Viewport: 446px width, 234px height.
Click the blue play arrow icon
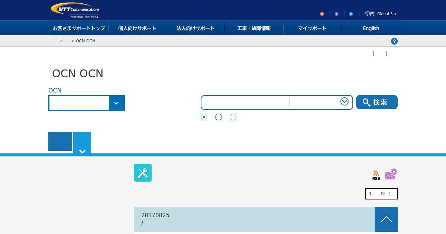(351, 14)
